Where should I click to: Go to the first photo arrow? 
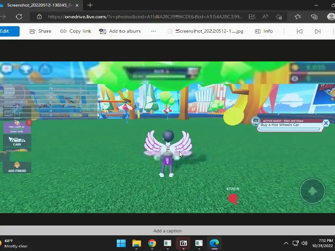pos(300,31)
